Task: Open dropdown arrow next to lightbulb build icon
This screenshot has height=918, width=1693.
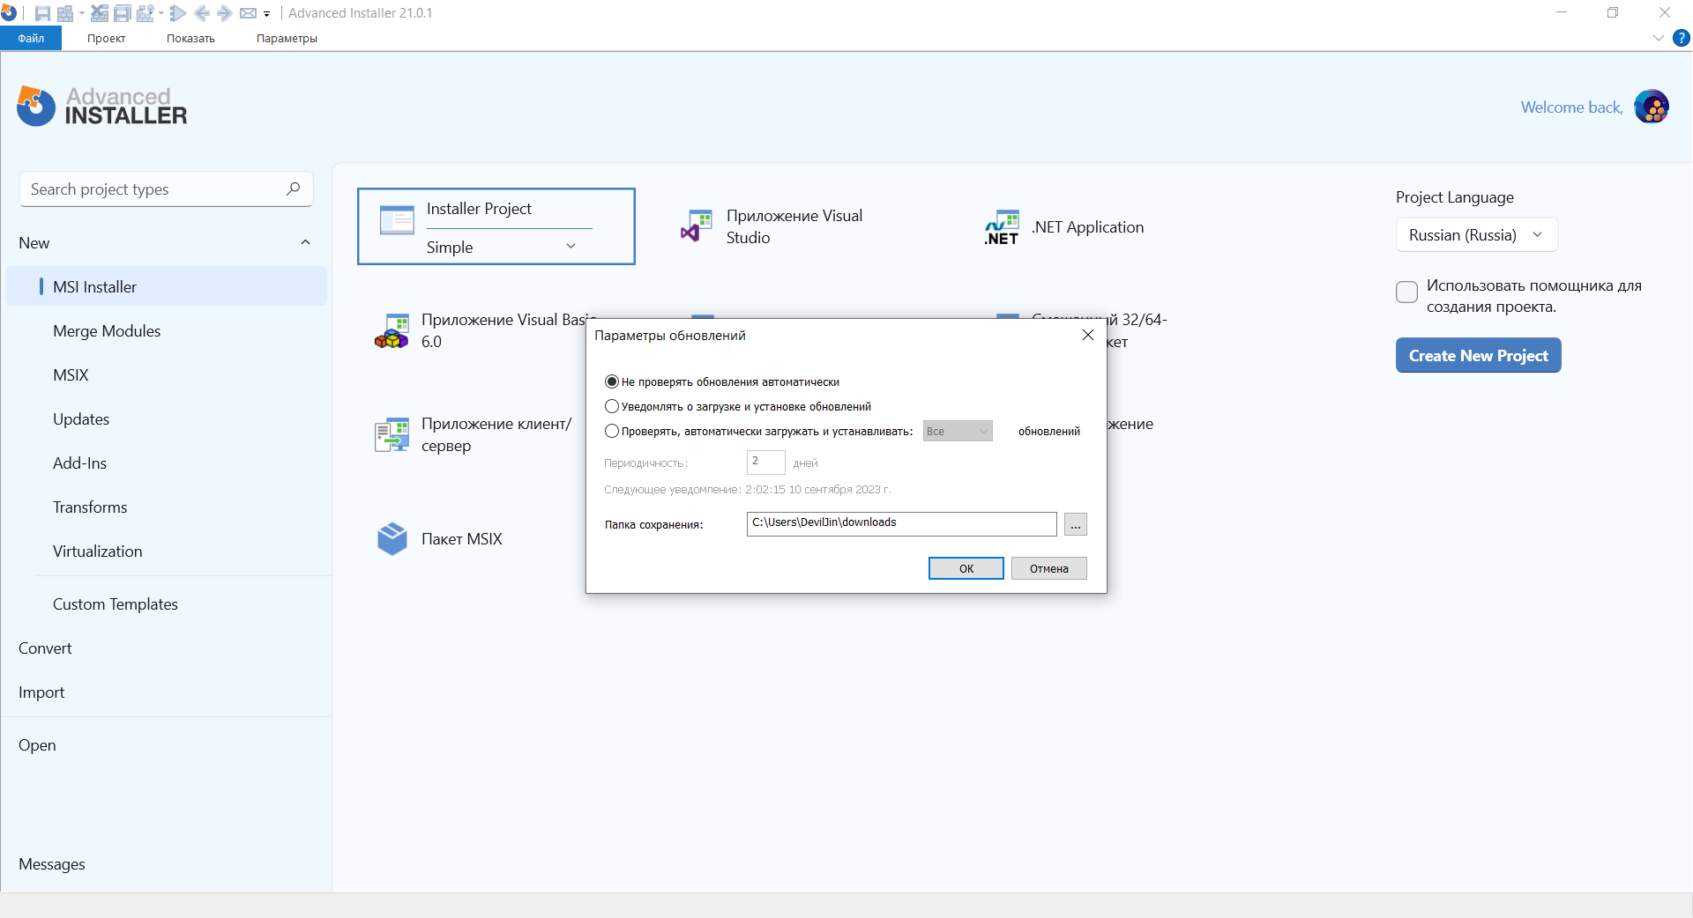Action: pos(161,13)
